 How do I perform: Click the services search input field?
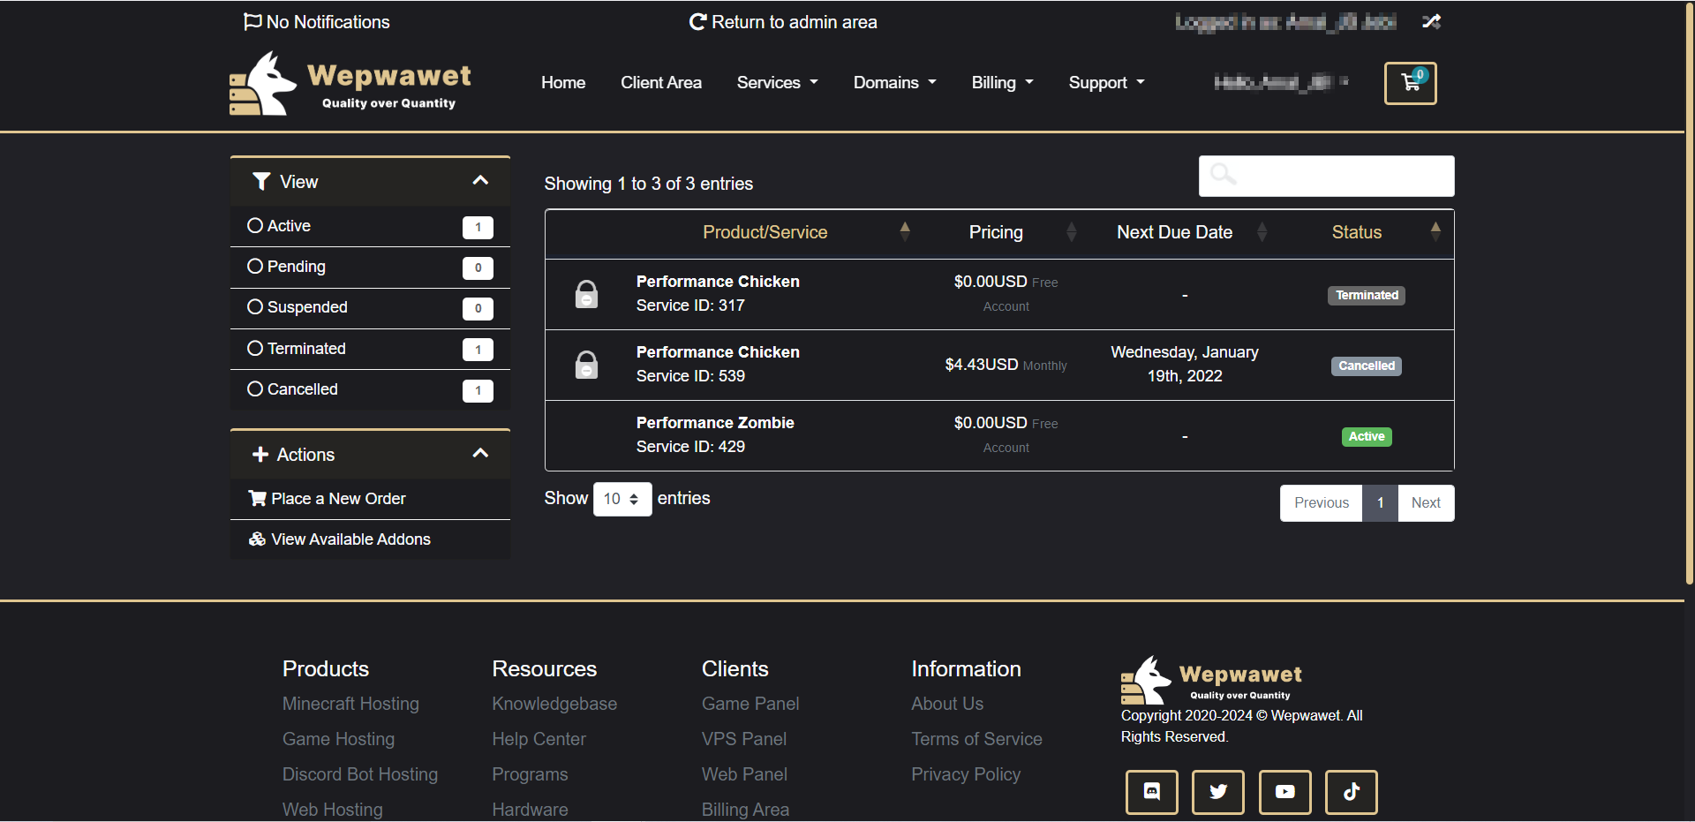point(1326,176)
